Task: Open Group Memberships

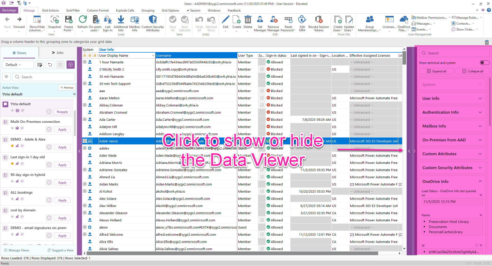Action: (x=369, y=23)
